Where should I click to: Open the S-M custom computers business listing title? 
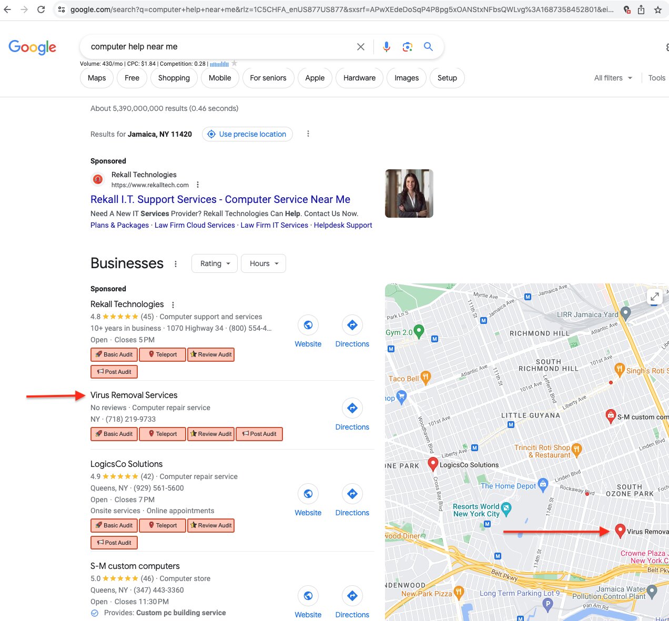(x=135, y=566)
